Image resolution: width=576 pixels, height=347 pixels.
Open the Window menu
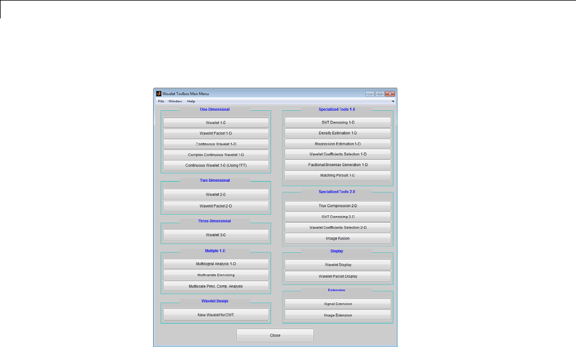175,102
